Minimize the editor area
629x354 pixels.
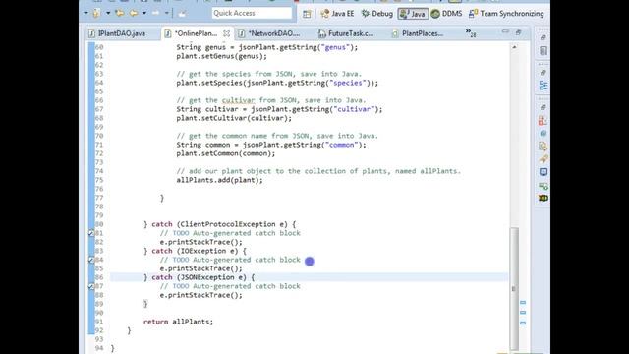coord(505,31)
